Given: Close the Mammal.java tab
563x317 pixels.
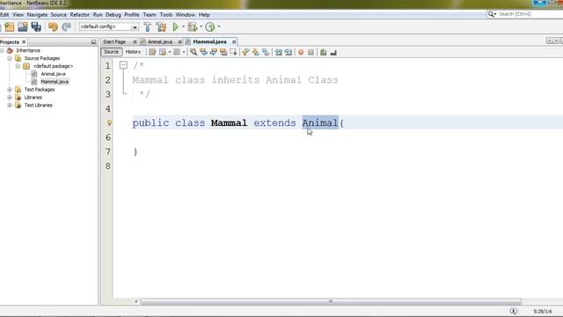Looking at the screenshot, I should point(234,42).
